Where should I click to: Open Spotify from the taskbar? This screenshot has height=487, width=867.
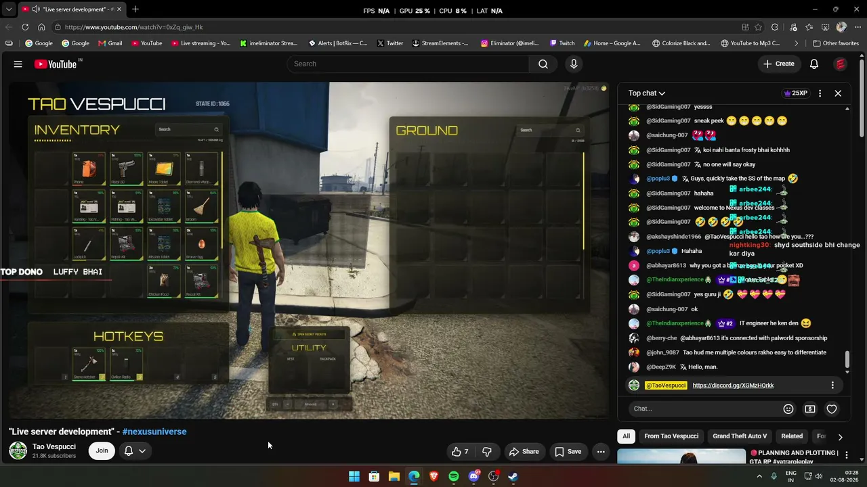coord(454,476)
